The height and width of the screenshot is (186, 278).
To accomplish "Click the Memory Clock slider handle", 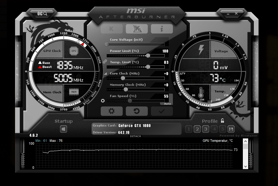I will click(126, 89).
